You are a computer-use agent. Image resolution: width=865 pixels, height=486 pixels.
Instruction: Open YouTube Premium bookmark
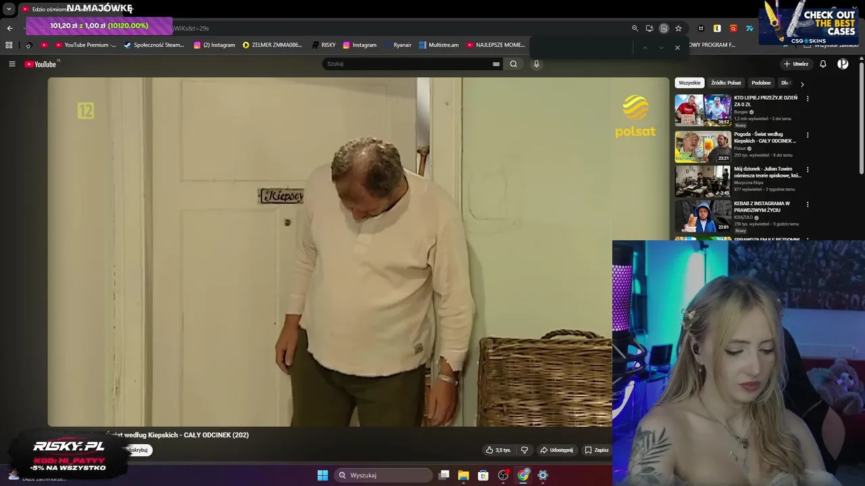[x=85, y=45]
